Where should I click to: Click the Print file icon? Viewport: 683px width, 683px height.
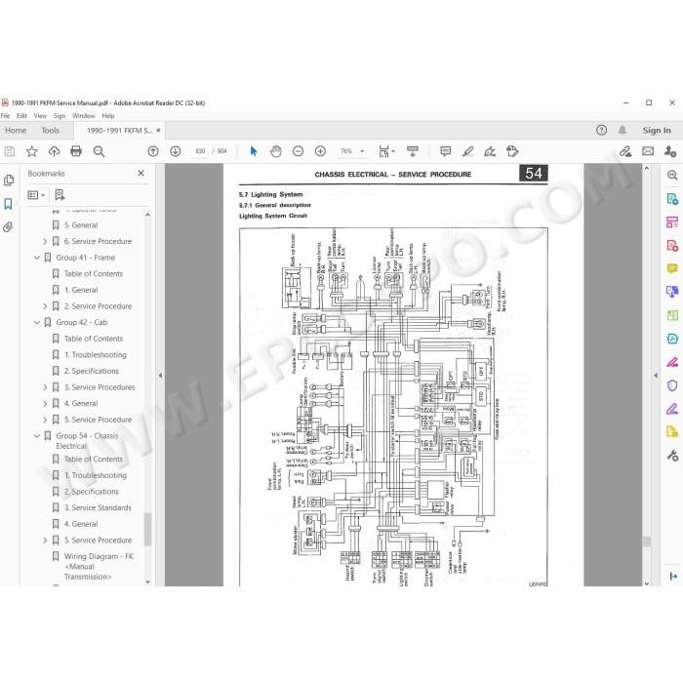point(76,151)
